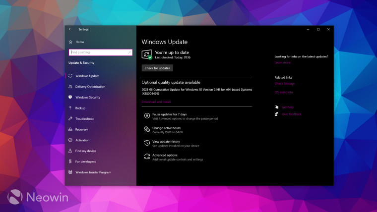377x212 pixels.
Task: Click Change active hours option
Action: (x=166, y=128)
